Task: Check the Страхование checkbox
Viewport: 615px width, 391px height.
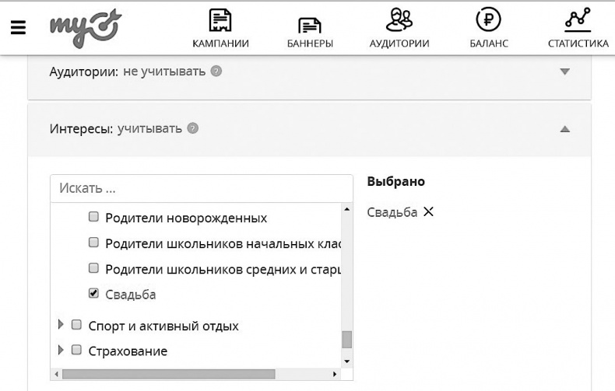Action: [76, 351]
